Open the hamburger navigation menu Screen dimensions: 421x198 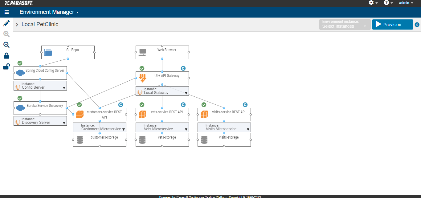tap(7, 12)
